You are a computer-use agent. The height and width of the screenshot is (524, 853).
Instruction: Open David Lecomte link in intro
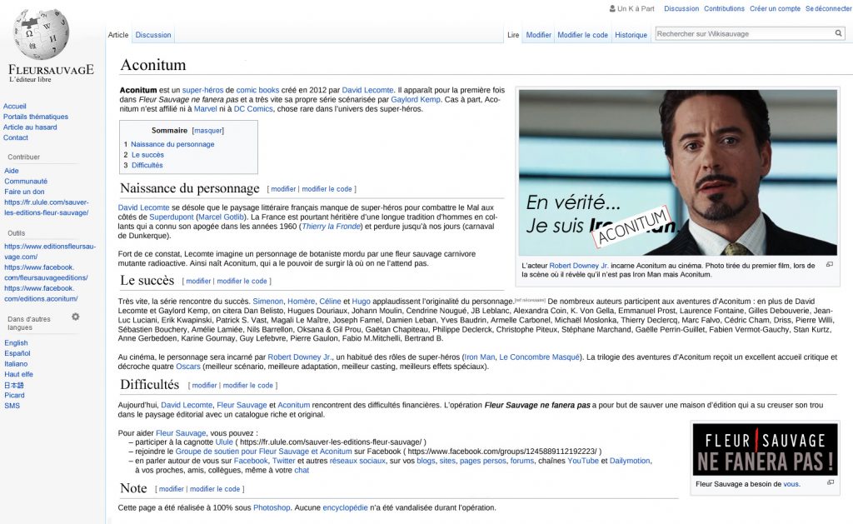click(x=367, y=90)
